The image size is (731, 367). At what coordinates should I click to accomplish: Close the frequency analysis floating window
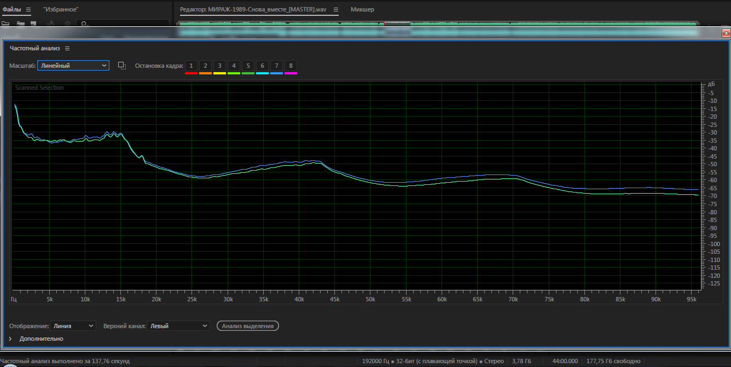[x=726, y=33]
